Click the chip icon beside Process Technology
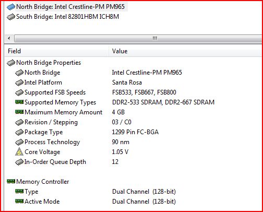The height and width of the screenshot is (212, 263). coord(19,142)
